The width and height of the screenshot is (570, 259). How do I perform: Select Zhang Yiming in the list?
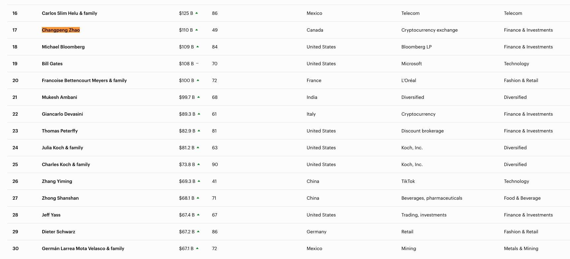coord(57,181)
